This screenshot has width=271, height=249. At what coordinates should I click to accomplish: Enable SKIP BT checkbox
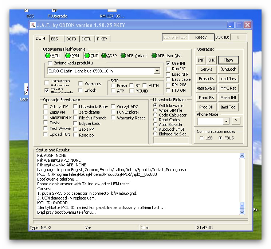pos(132,86)
